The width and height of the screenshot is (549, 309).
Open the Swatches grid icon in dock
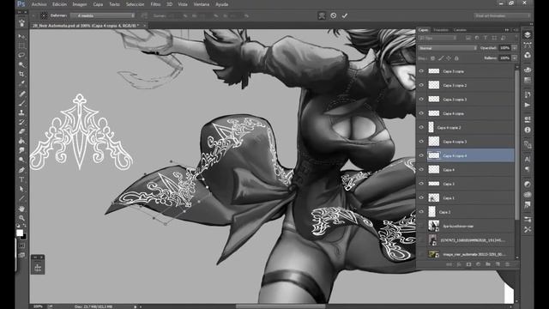pyautogui.click(x=528, y=80)
